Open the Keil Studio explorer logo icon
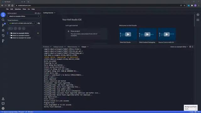The height and width of the screenshot is (113, 201). click(3, 15)
